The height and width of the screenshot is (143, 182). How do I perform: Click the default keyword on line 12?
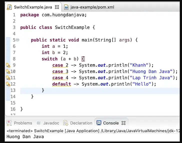[61, 84]
